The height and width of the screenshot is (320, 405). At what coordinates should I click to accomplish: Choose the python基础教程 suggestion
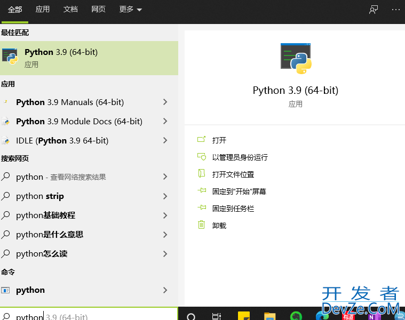tap(45, 215)
